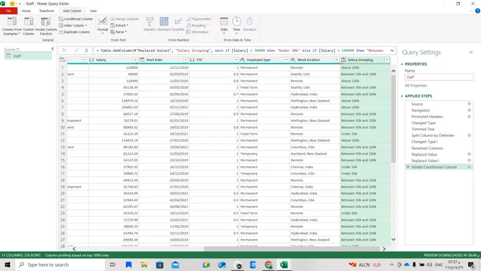Open FTE column filter dropdown

pos(236,60)
